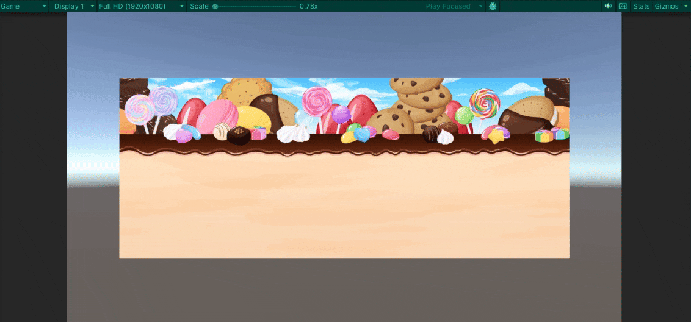This screenshot has width=691, height=322.
Task: Toggle the bug debugger icon
Action: (493, 6)
